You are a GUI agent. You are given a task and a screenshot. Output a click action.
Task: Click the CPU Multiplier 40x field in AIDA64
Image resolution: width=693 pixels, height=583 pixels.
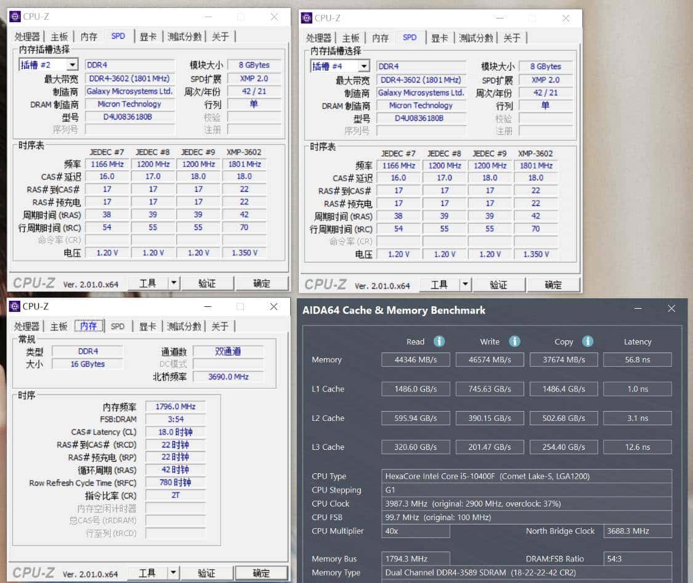(x=416, y=531)
